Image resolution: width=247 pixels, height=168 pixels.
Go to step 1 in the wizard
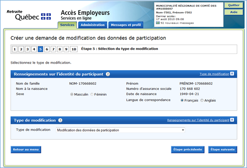[x=15, y=49]
